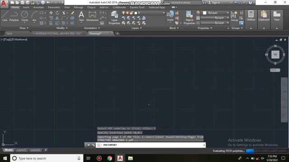Expand the Block panel
Screen dimensions: 289x162
coord(174,28)
